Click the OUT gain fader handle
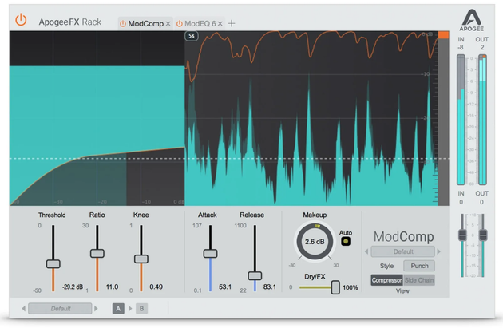The width and height of the screenshot is (503, 328). pos(483,235)
